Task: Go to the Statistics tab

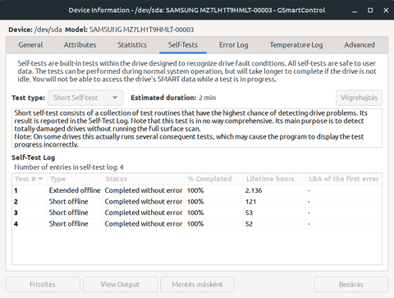Action: point(132,45)
